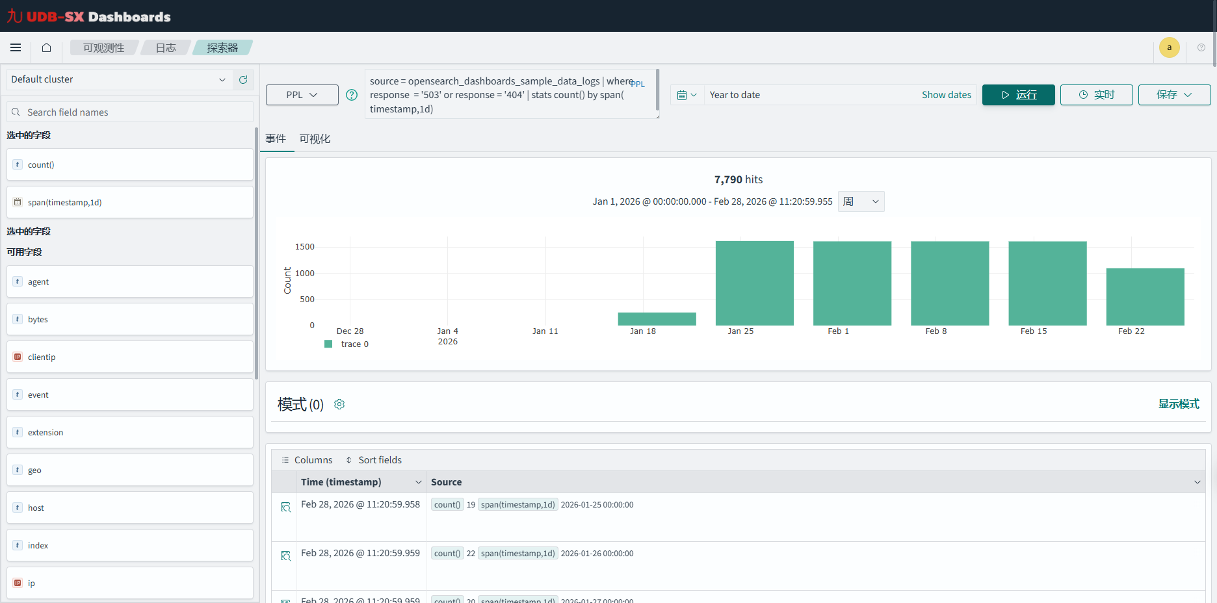Focus the Search field names input
This screenshot has height=603, width=1217.
tap(130, 112)
